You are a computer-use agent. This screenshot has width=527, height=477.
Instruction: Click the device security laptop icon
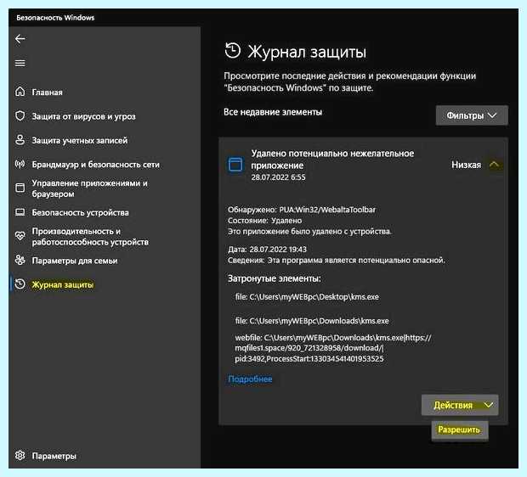(20, 212)
